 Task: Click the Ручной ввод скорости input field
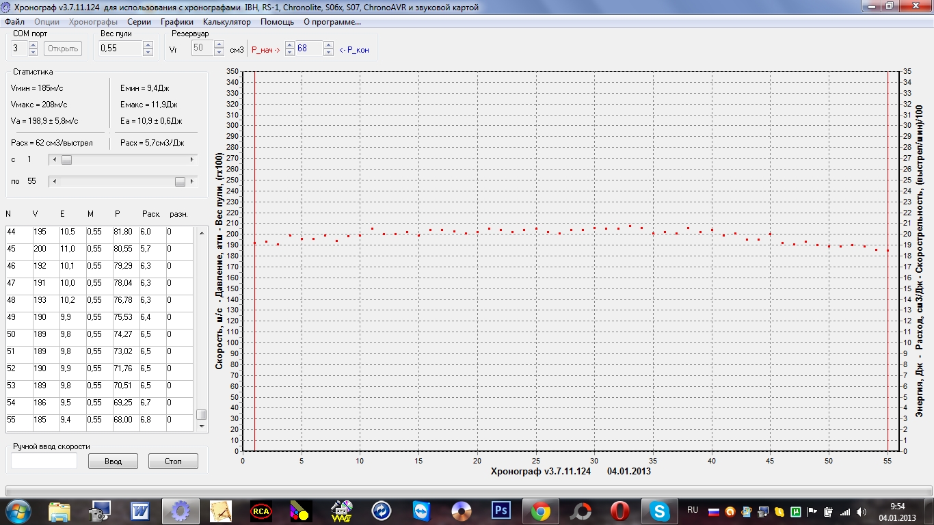44,461
